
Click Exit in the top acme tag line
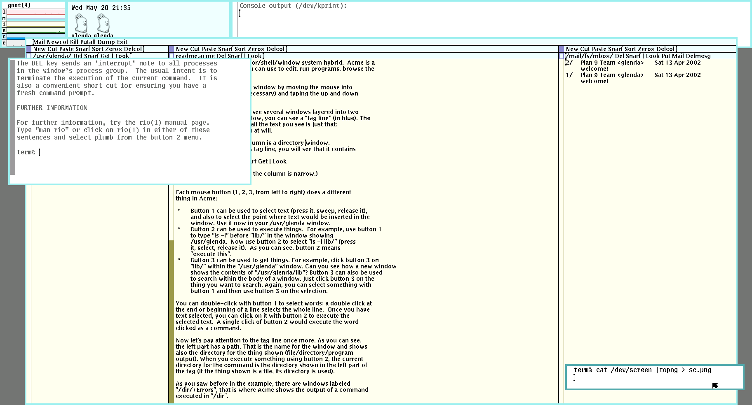tap(122, 42)
